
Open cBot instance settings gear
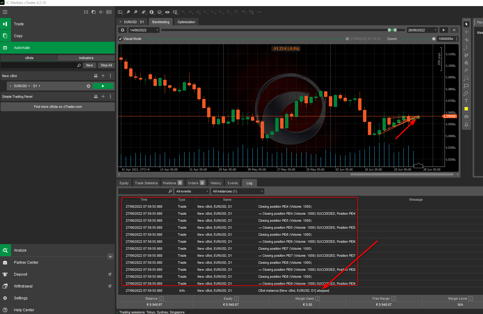coord(88,86)
